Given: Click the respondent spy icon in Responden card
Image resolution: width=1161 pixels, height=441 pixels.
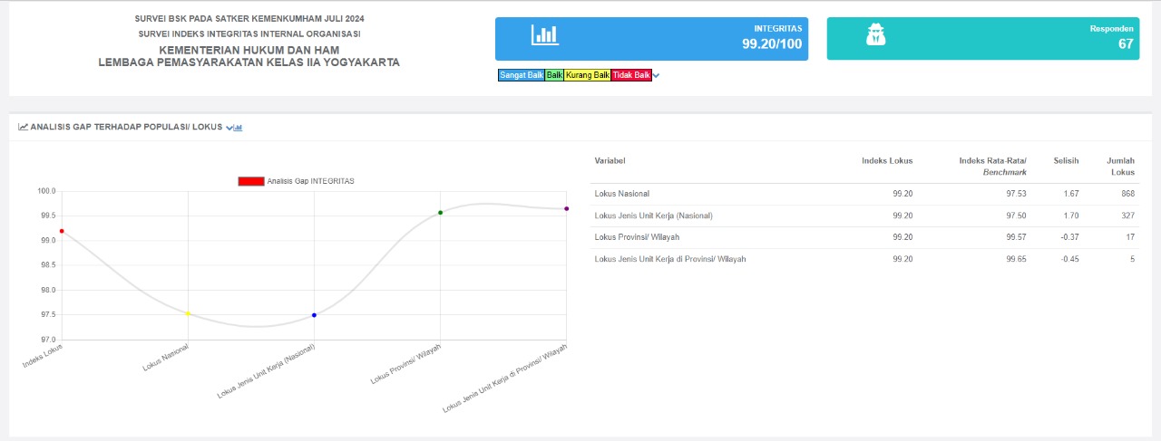Looking at the screenshot, I should click(875, 35).
